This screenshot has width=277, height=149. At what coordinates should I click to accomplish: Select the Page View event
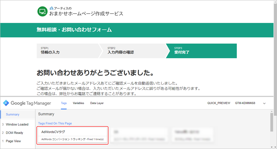[13, 141]
